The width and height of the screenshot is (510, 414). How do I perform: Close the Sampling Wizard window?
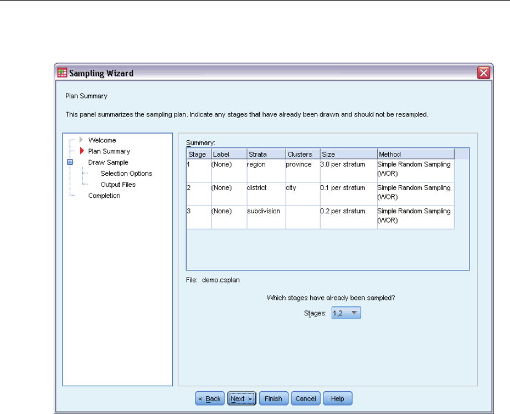point(483,73)
